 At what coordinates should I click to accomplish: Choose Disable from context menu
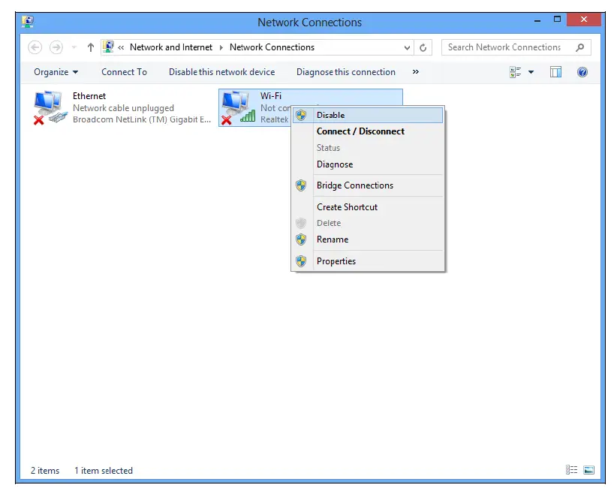(368, 115)
